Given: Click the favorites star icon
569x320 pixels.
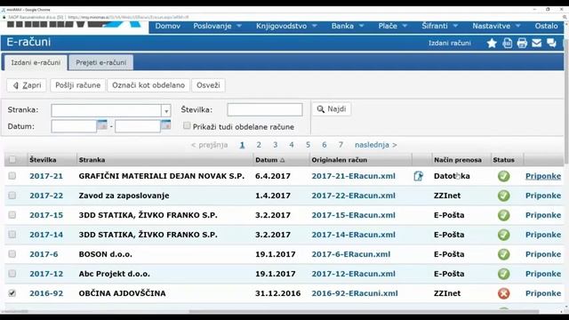Looking at the screenshot, I should pos(492,44).
